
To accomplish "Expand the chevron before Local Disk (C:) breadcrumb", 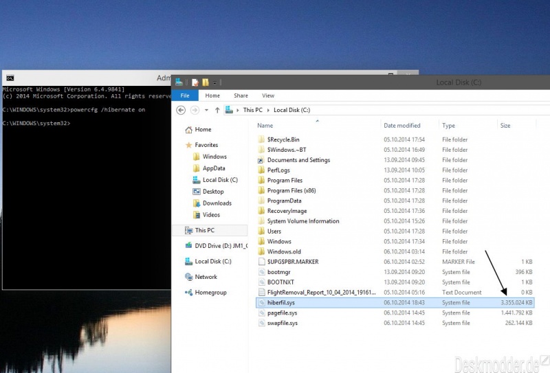I will pyautogui.click(x=268, y=110).
